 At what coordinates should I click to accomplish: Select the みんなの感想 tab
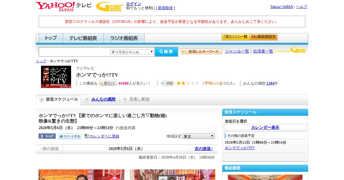[100, 99]
